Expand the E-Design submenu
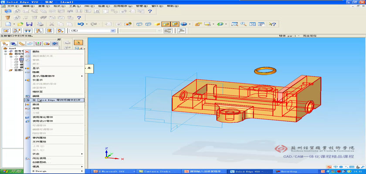Image resolution: width=366 pixels, height=174 pixels. (54, 171)
